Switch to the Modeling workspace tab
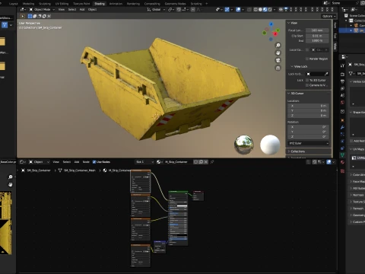This screenshot has height=274, width=365. 28,4
